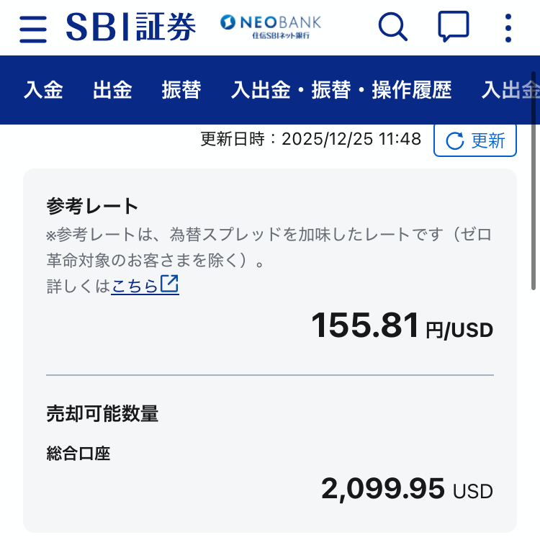
Task: Click the 更新日時 timestamp text
Action: coord(310,139)
